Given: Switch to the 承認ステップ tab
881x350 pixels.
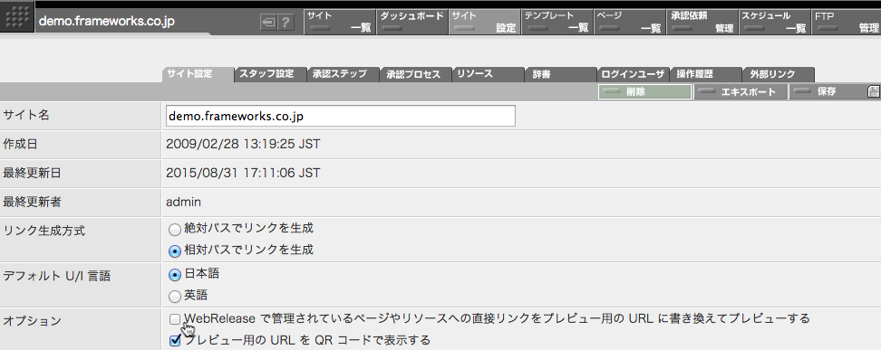Looking at the screenshot, I should 343,74.
